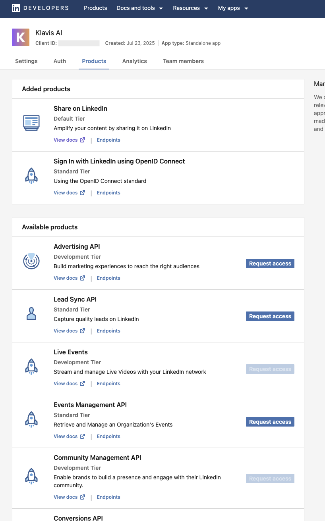Click 'Sign In with LinkedIn using OpenID Connect' title
Image resolution: width=325 pixels, height=521 pixels.
[x=119, y=161]
